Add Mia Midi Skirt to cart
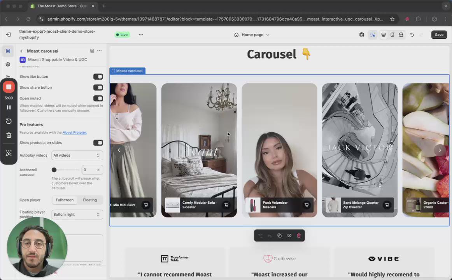The height and width of the screenshot is (280, 452). tap(146, 205)
